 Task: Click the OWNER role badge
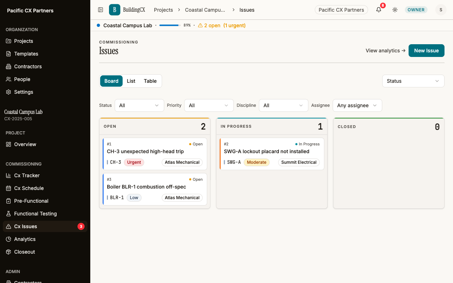(416, 10)
